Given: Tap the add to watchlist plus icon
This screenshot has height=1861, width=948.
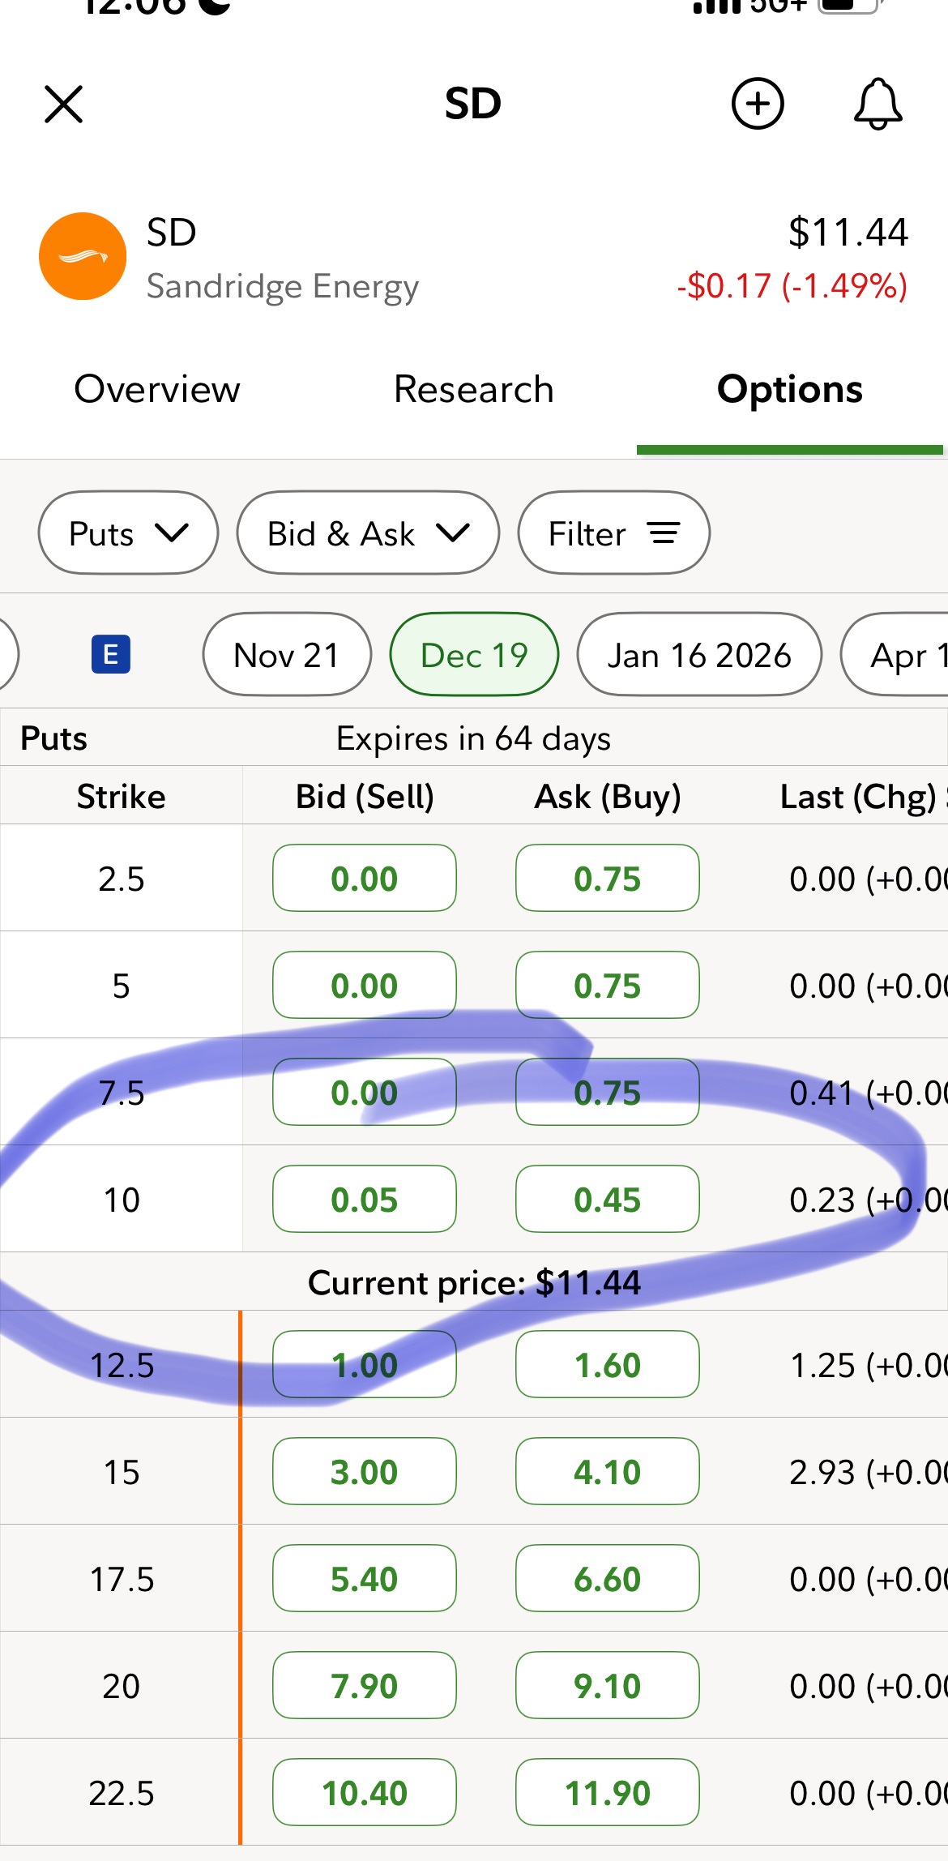Looking at the screenshot, I should pyautogui.click(x=758, y=104).
